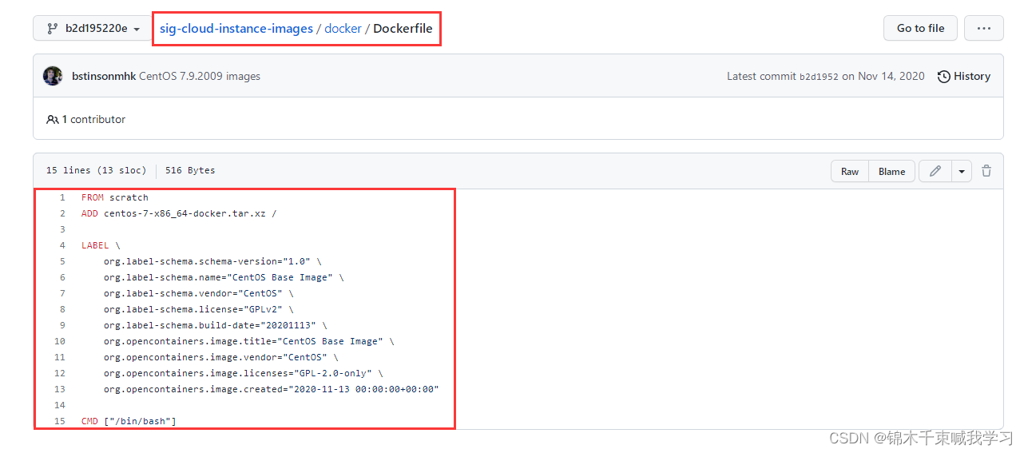This screenshot has height=453, width=1024.
Task: Select line number 4 in code
Action: pyautogui.click(x=62, y=245)
